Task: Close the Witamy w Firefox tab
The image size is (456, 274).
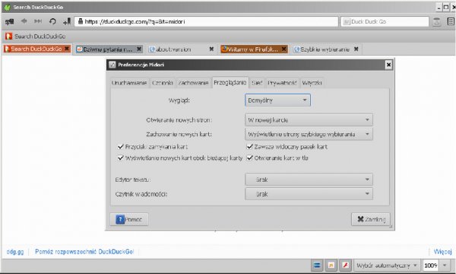Action: (x=283, y=49)
